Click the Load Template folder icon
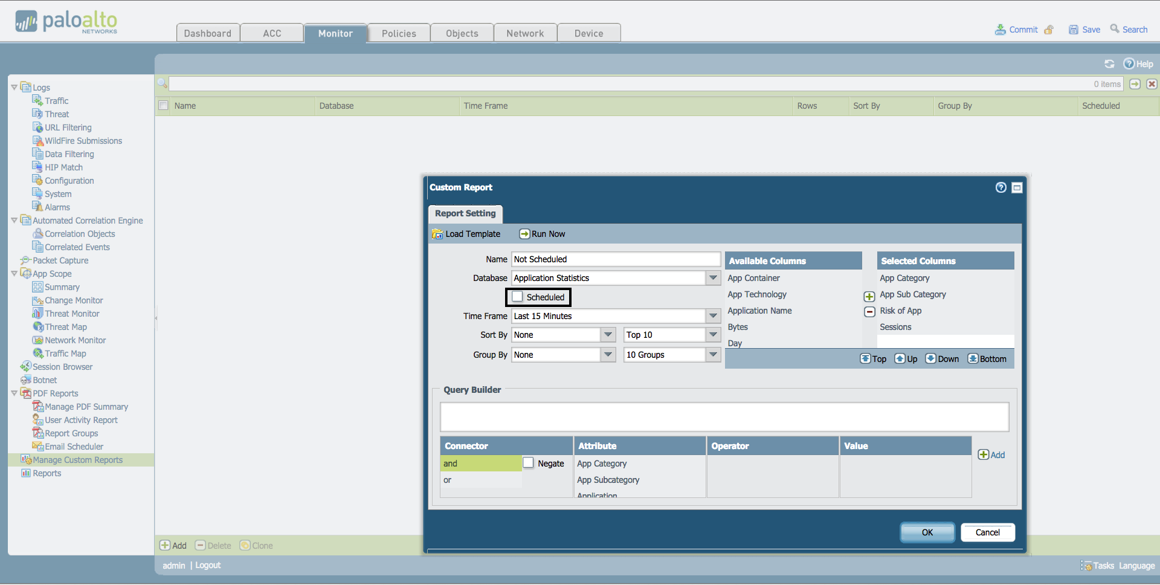This screenshot has height=585, width=1160. coord(437,234)
